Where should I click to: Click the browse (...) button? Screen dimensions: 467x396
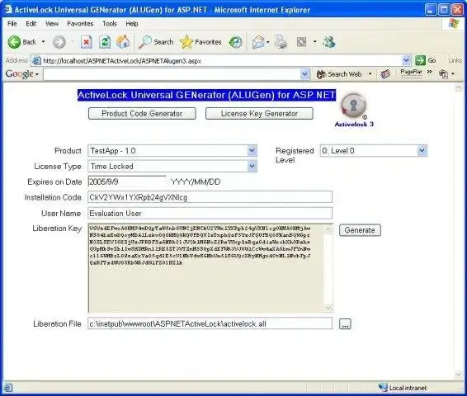345,324
